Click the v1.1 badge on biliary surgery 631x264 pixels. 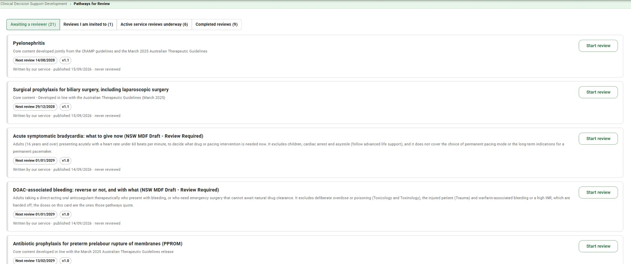(x=65, y=107)
